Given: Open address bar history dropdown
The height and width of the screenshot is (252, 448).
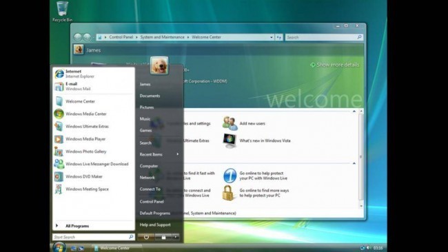Looking at the screenshot, I should tap(271, 37).
